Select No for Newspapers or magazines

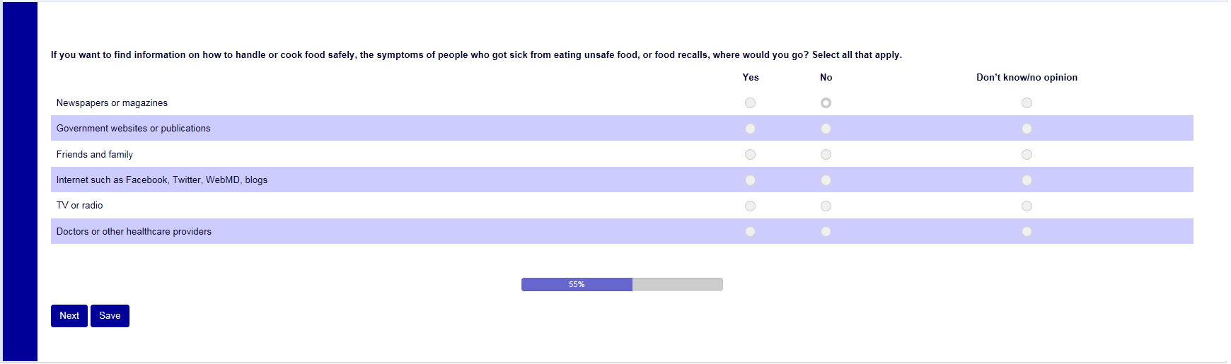826,103
